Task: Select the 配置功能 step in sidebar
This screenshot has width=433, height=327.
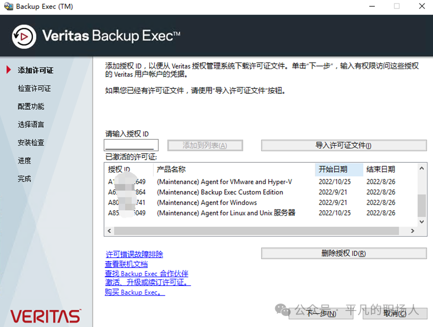Action: (31, 106)
